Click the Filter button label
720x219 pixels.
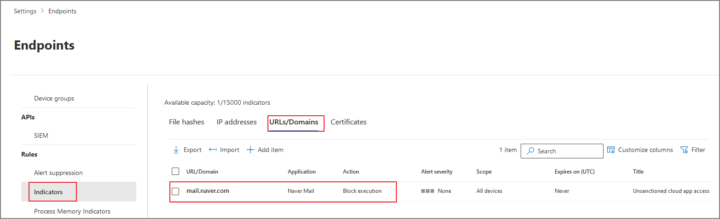[x=698, y=150]
